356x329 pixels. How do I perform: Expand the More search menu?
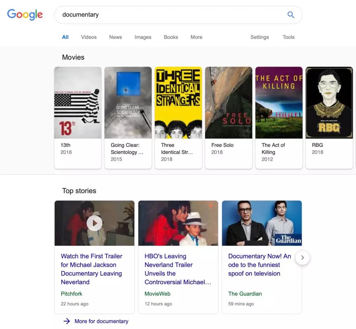196,37
